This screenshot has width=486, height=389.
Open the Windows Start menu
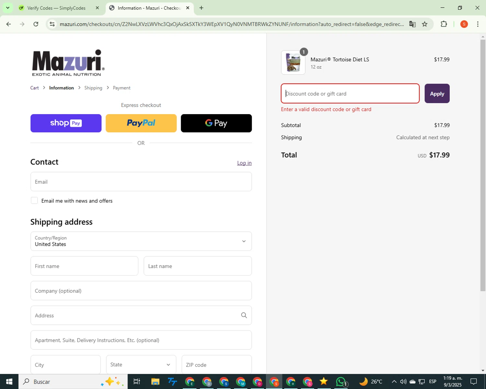[x=9, y=382]
